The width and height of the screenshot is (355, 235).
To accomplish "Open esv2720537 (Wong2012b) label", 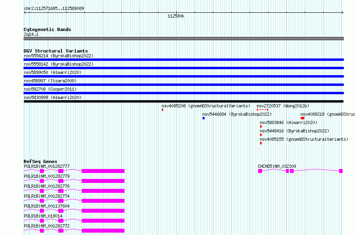I will pyautogui.click(x=283, y=106).
